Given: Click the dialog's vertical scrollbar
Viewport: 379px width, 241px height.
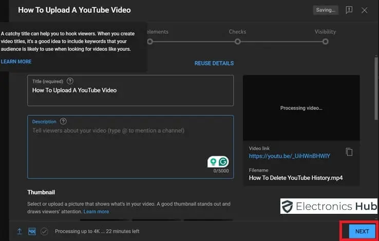Looking at the screenshot, I should (376, 88).
